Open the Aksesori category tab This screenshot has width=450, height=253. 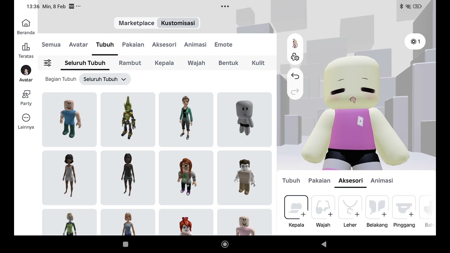click(164, 45)
